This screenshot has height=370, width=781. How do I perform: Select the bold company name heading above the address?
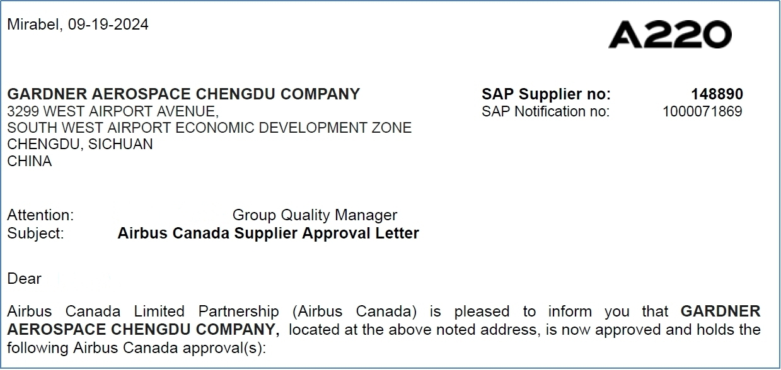point(183,94)
